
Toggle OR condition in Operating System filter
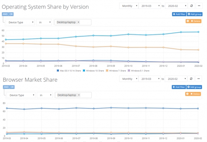tap(11, 14)
